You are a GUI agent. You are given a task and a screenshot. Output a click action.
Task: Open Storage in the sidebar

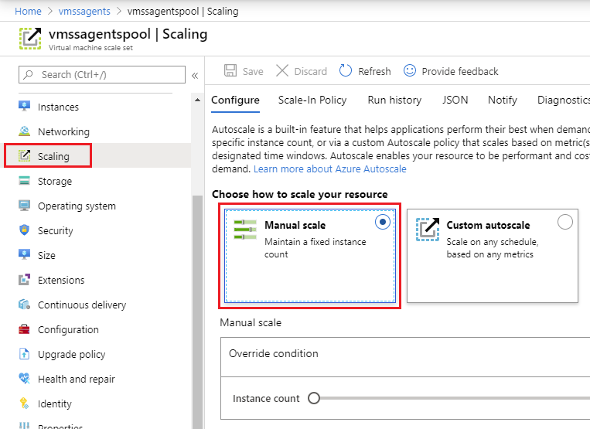[55, 181]
